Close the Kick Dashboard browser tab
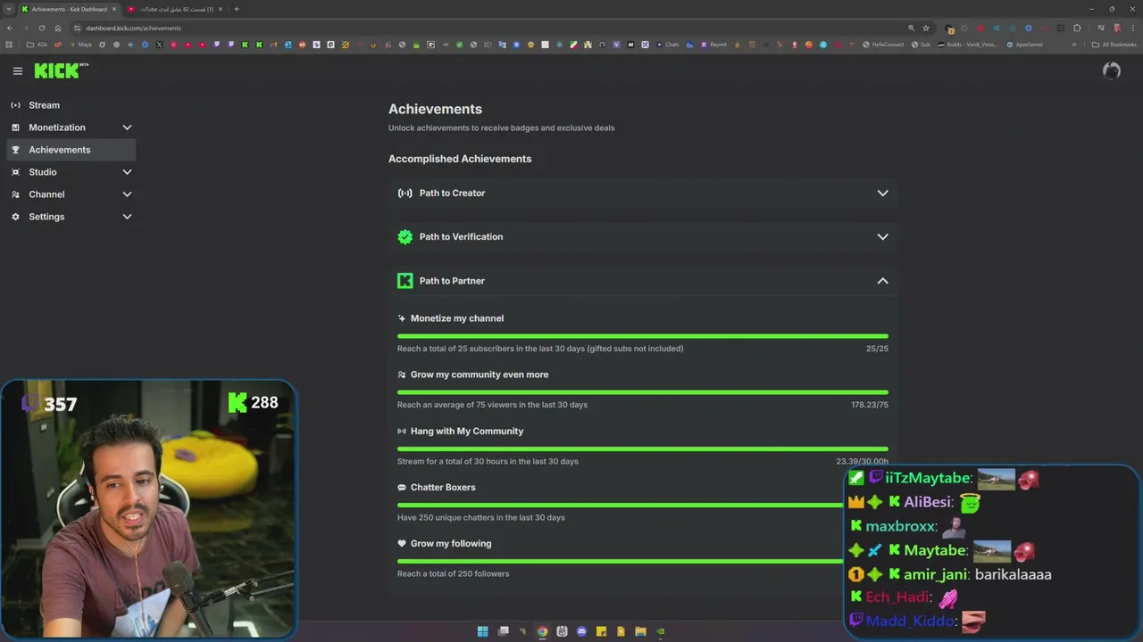 [114, 9]
